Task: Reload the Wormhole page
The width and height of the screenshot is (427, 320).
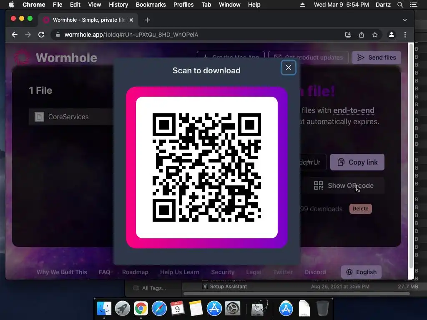Action: click(x=41, y=35)
